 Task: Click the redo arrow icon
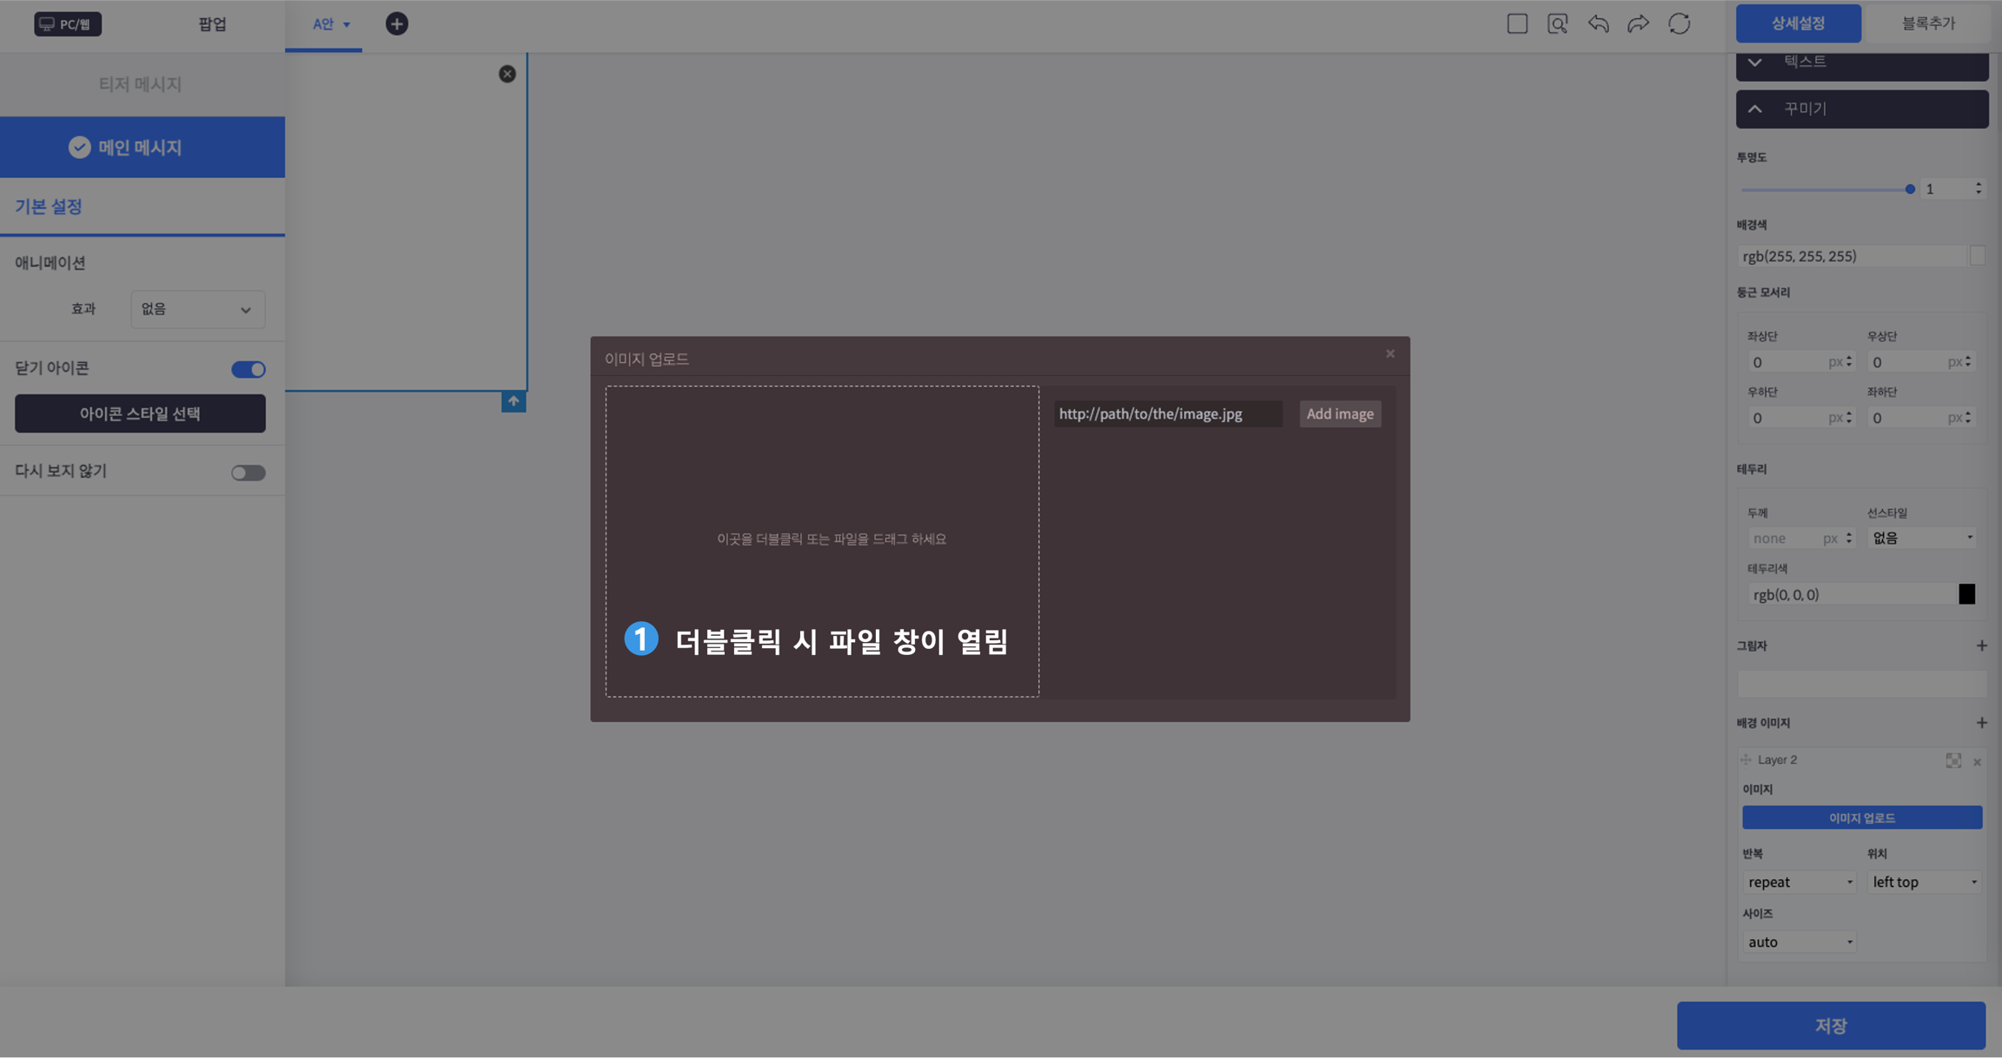(1638, 23)
